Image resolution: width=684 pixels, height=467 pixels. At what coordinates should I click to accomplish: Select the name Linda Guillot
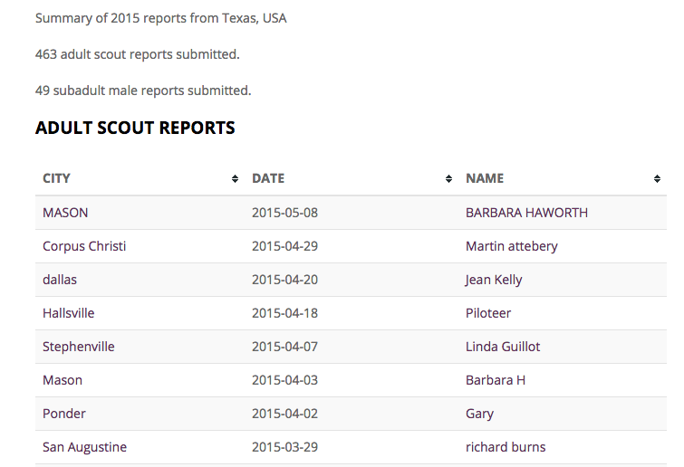click(x=503, y=347)
